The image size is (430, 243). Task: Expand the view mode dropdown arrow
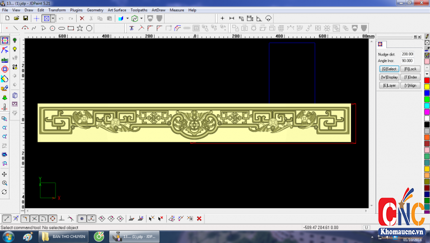pyautogui.click(x=53, y=18)
